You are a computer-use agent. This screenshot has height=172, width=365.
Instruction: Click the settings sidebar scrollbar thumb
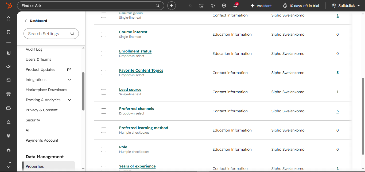(83, 91)
